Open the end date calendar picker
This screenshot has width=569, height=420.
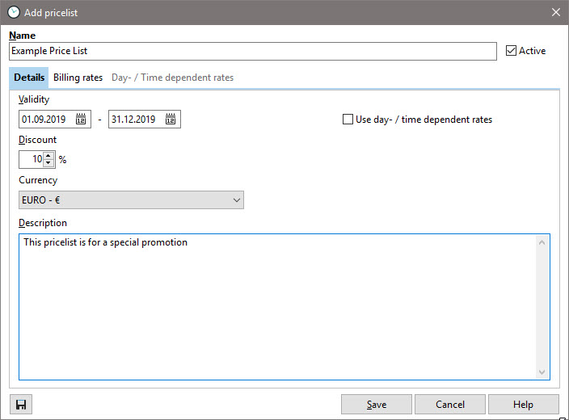(x=171, y=120)
